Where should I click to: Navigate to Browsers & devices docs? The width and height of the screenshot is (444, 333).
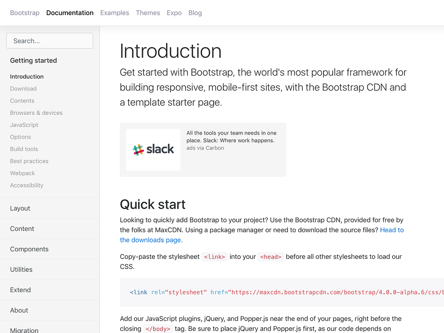click(x=36, y=113)
